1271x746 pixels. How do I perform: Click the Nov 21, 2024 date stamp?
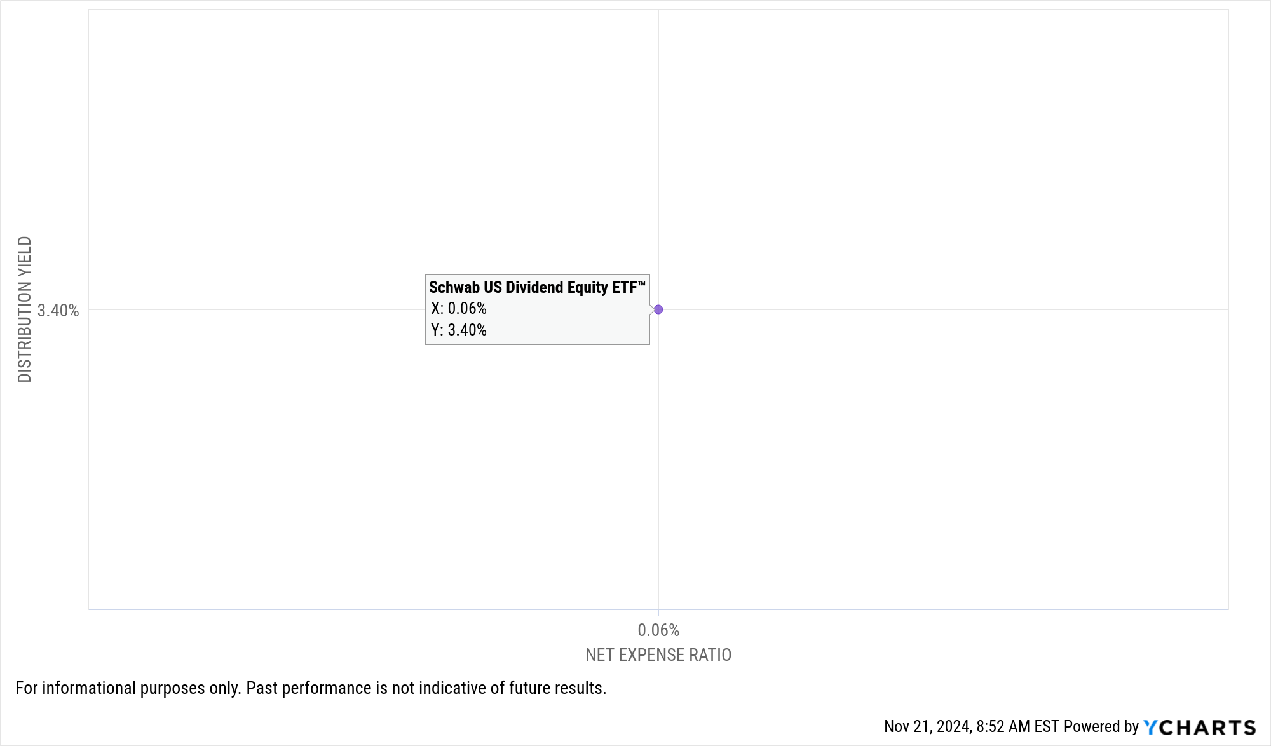[927, 726]
